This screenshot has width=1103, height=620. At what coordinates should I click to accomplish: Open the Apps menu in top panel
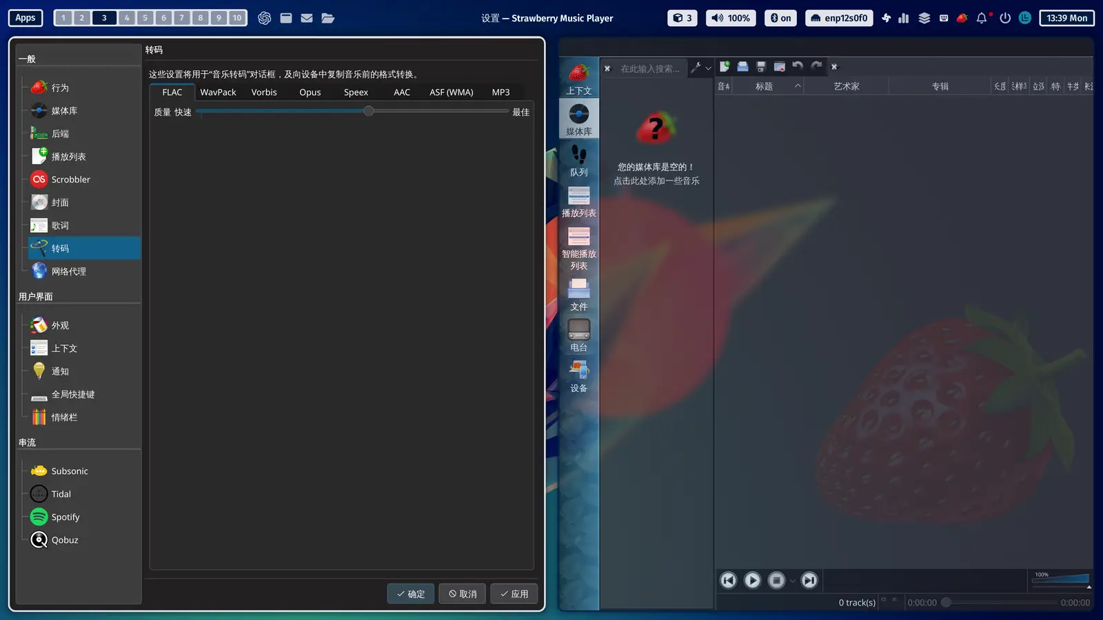26,18
